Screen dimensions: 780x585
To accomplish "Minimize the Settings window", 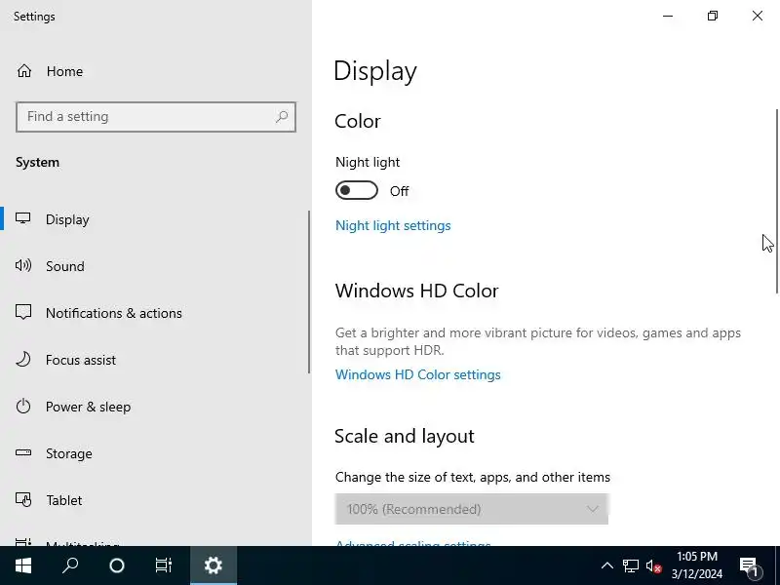I will click(668, 16).
